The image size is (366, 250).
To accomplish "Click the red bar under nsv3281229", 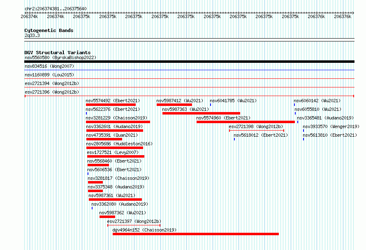I will click(118, 122).
